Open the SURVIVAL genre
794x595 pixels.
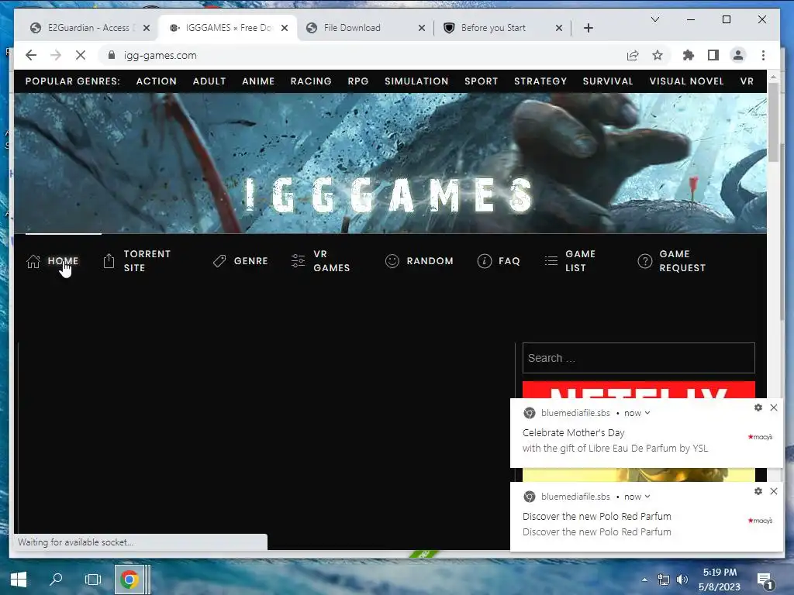tap(608, 81)
